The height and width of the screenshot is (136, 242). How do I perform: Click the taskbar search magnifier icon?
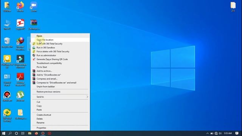coord(10,133)
